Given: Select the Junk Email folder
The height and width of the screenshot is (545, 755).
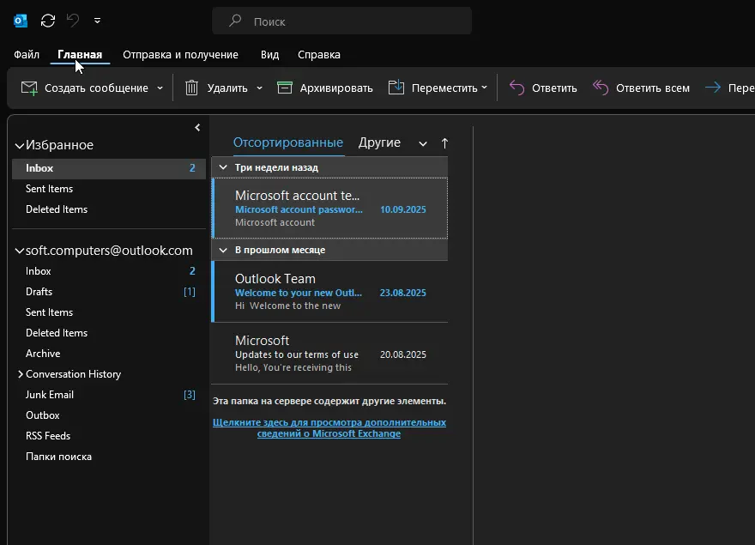Looking at the screenshot, I should click(x=50, y=395).
